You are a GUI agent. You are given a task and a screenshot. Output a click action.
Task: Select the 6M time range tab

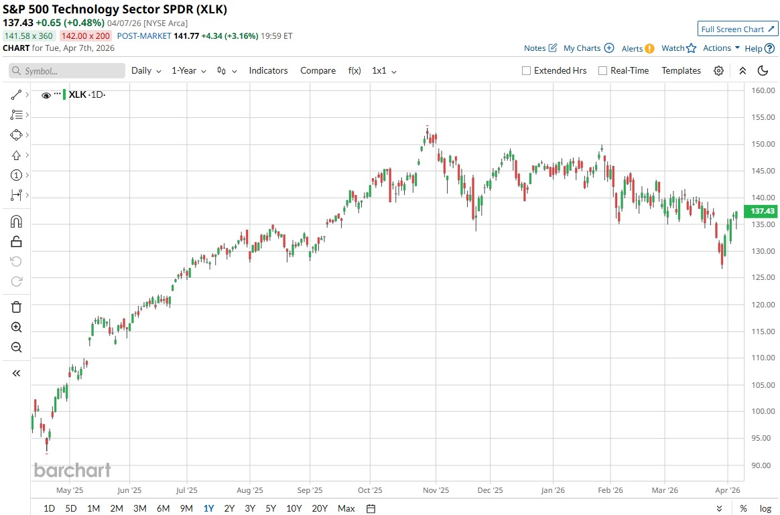pyautogui.click(x=163, y=508)
